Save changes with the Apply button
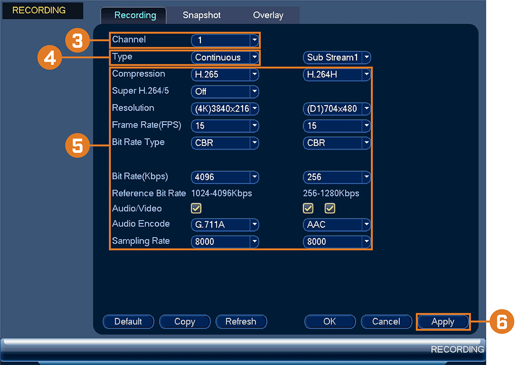Viewport: 515px width, 365px height. pos(443,322)
